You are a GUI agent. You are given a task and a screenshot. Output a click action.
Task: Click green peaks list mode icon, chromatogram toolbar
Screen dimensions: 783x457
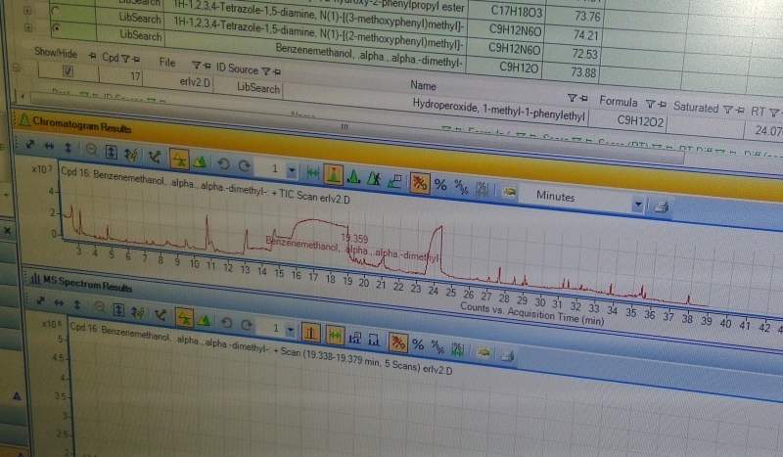coord(201,161)
